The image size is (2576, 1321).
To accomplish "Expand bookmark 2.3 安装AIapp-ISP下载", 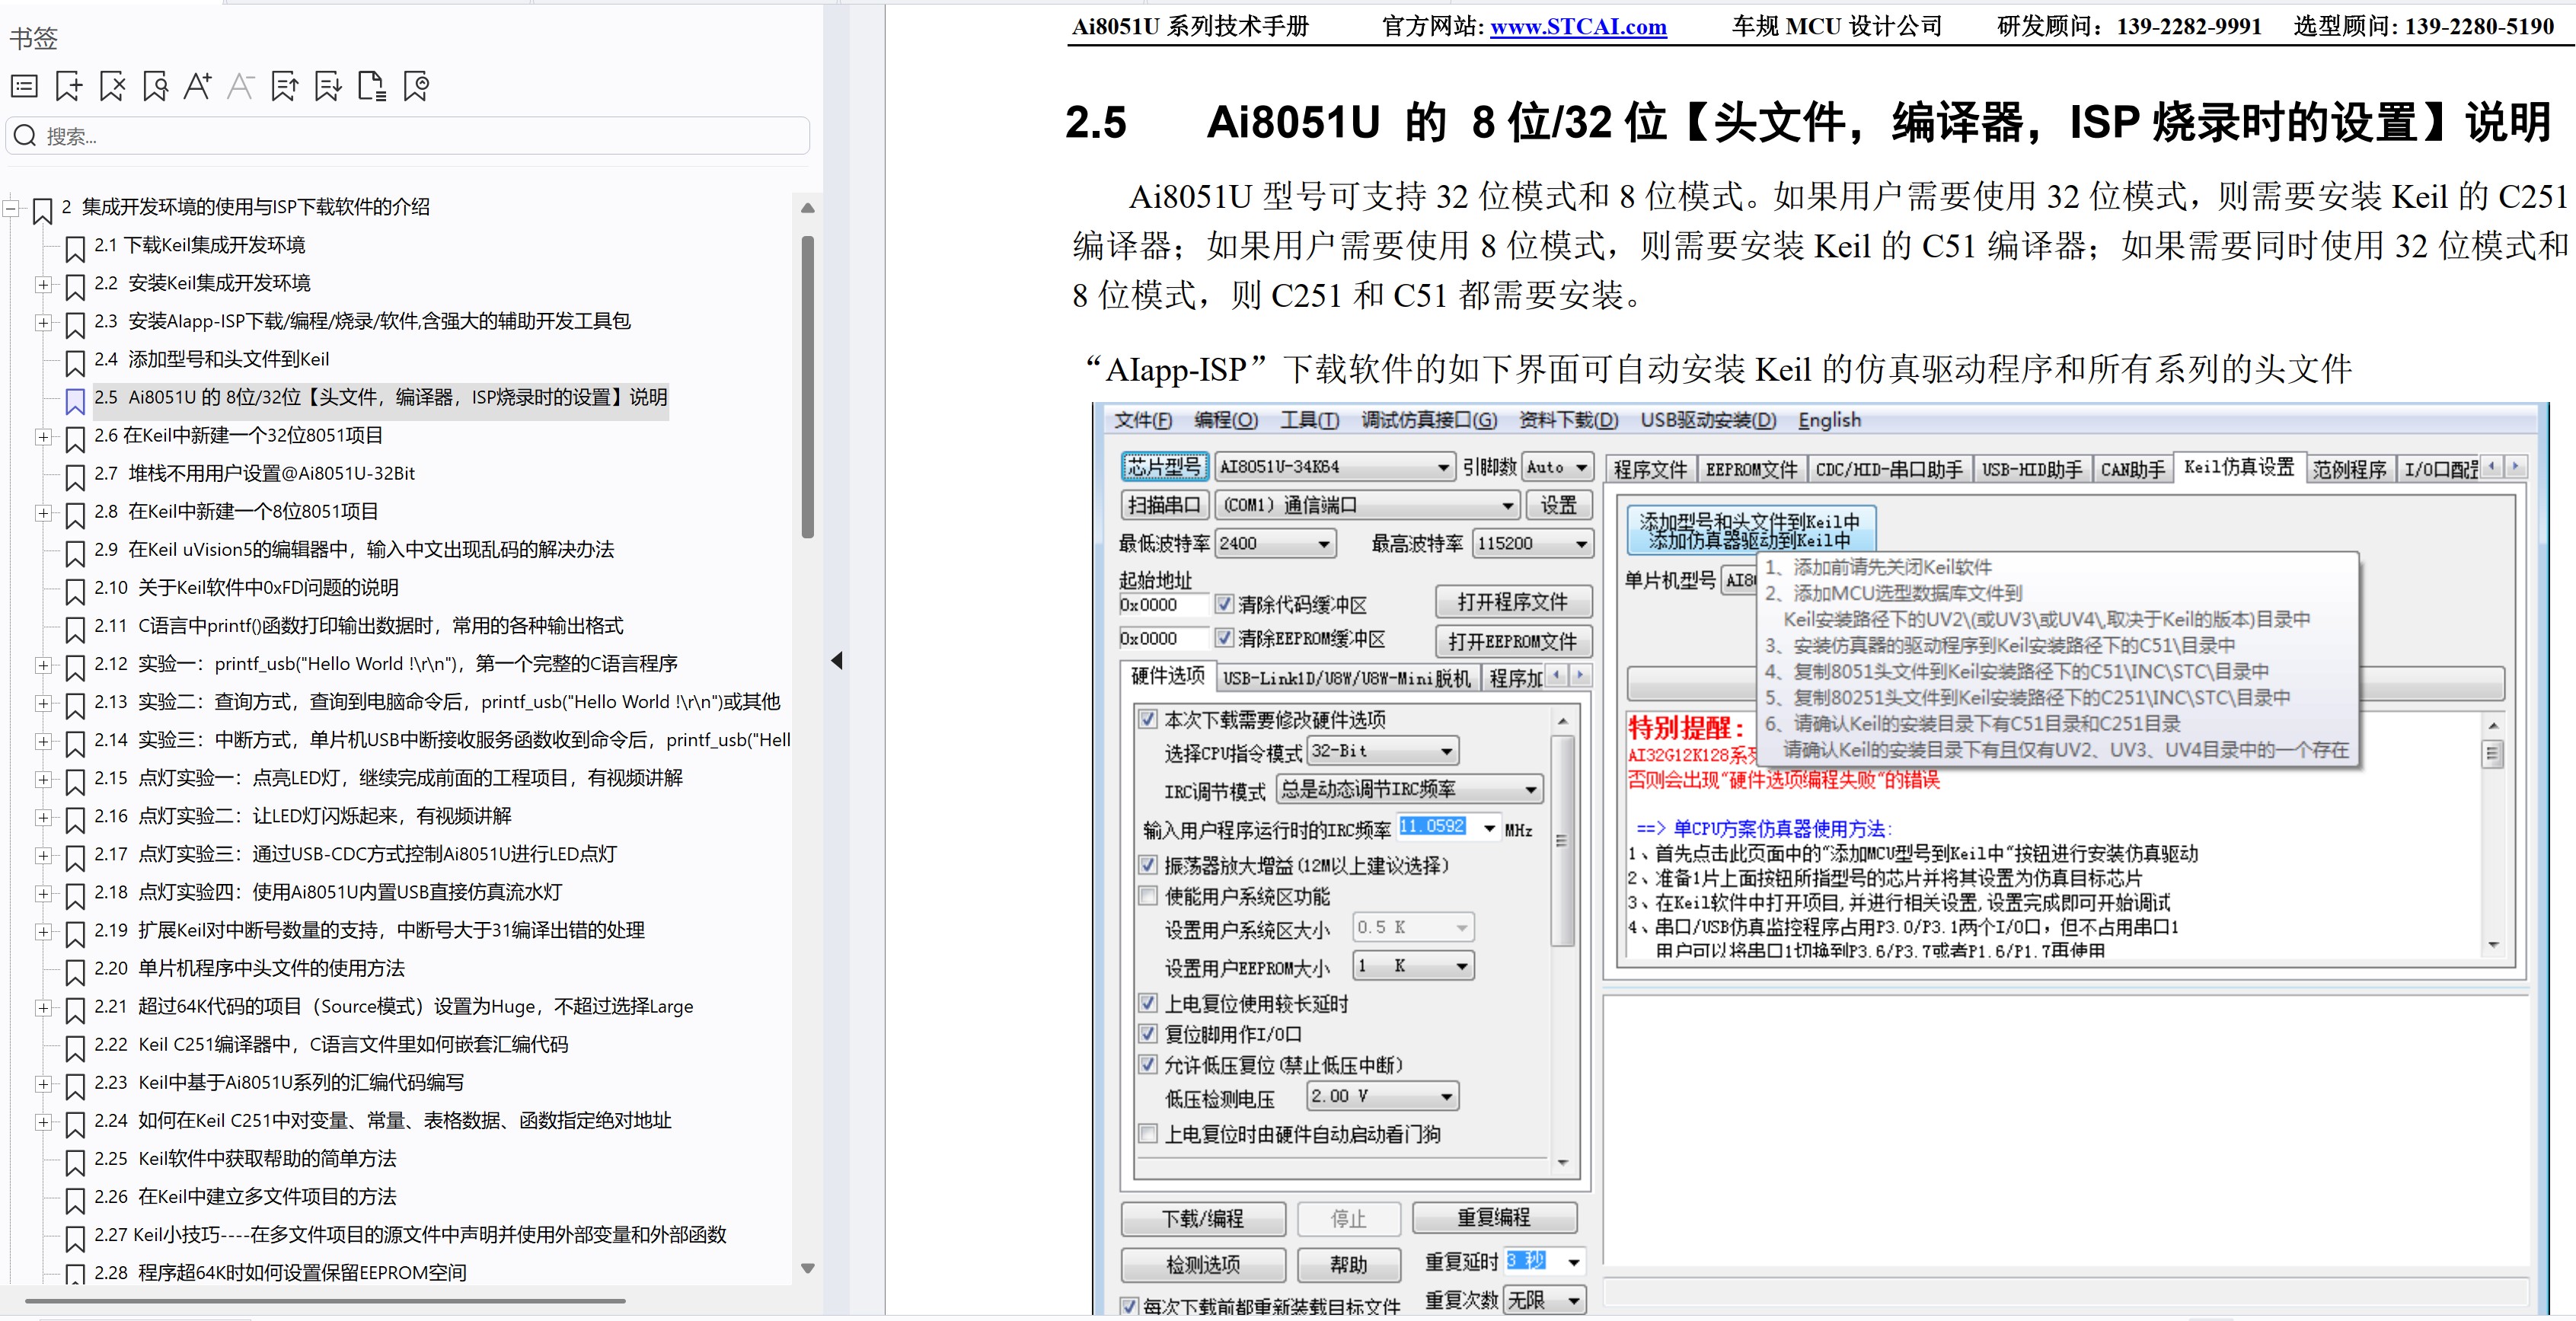I will [x=43, y=323].
